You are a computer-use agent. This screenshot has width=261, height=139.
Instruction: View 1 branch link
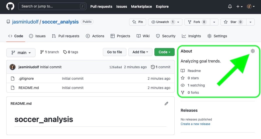click(50, 52)
